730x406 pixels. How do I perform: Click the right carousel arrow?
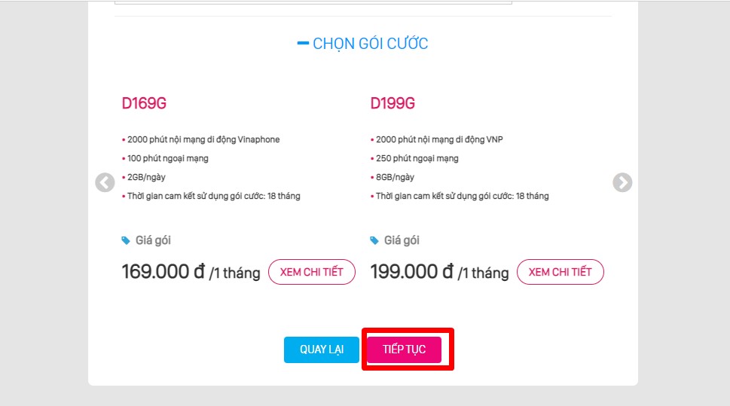tap(622, 183)
